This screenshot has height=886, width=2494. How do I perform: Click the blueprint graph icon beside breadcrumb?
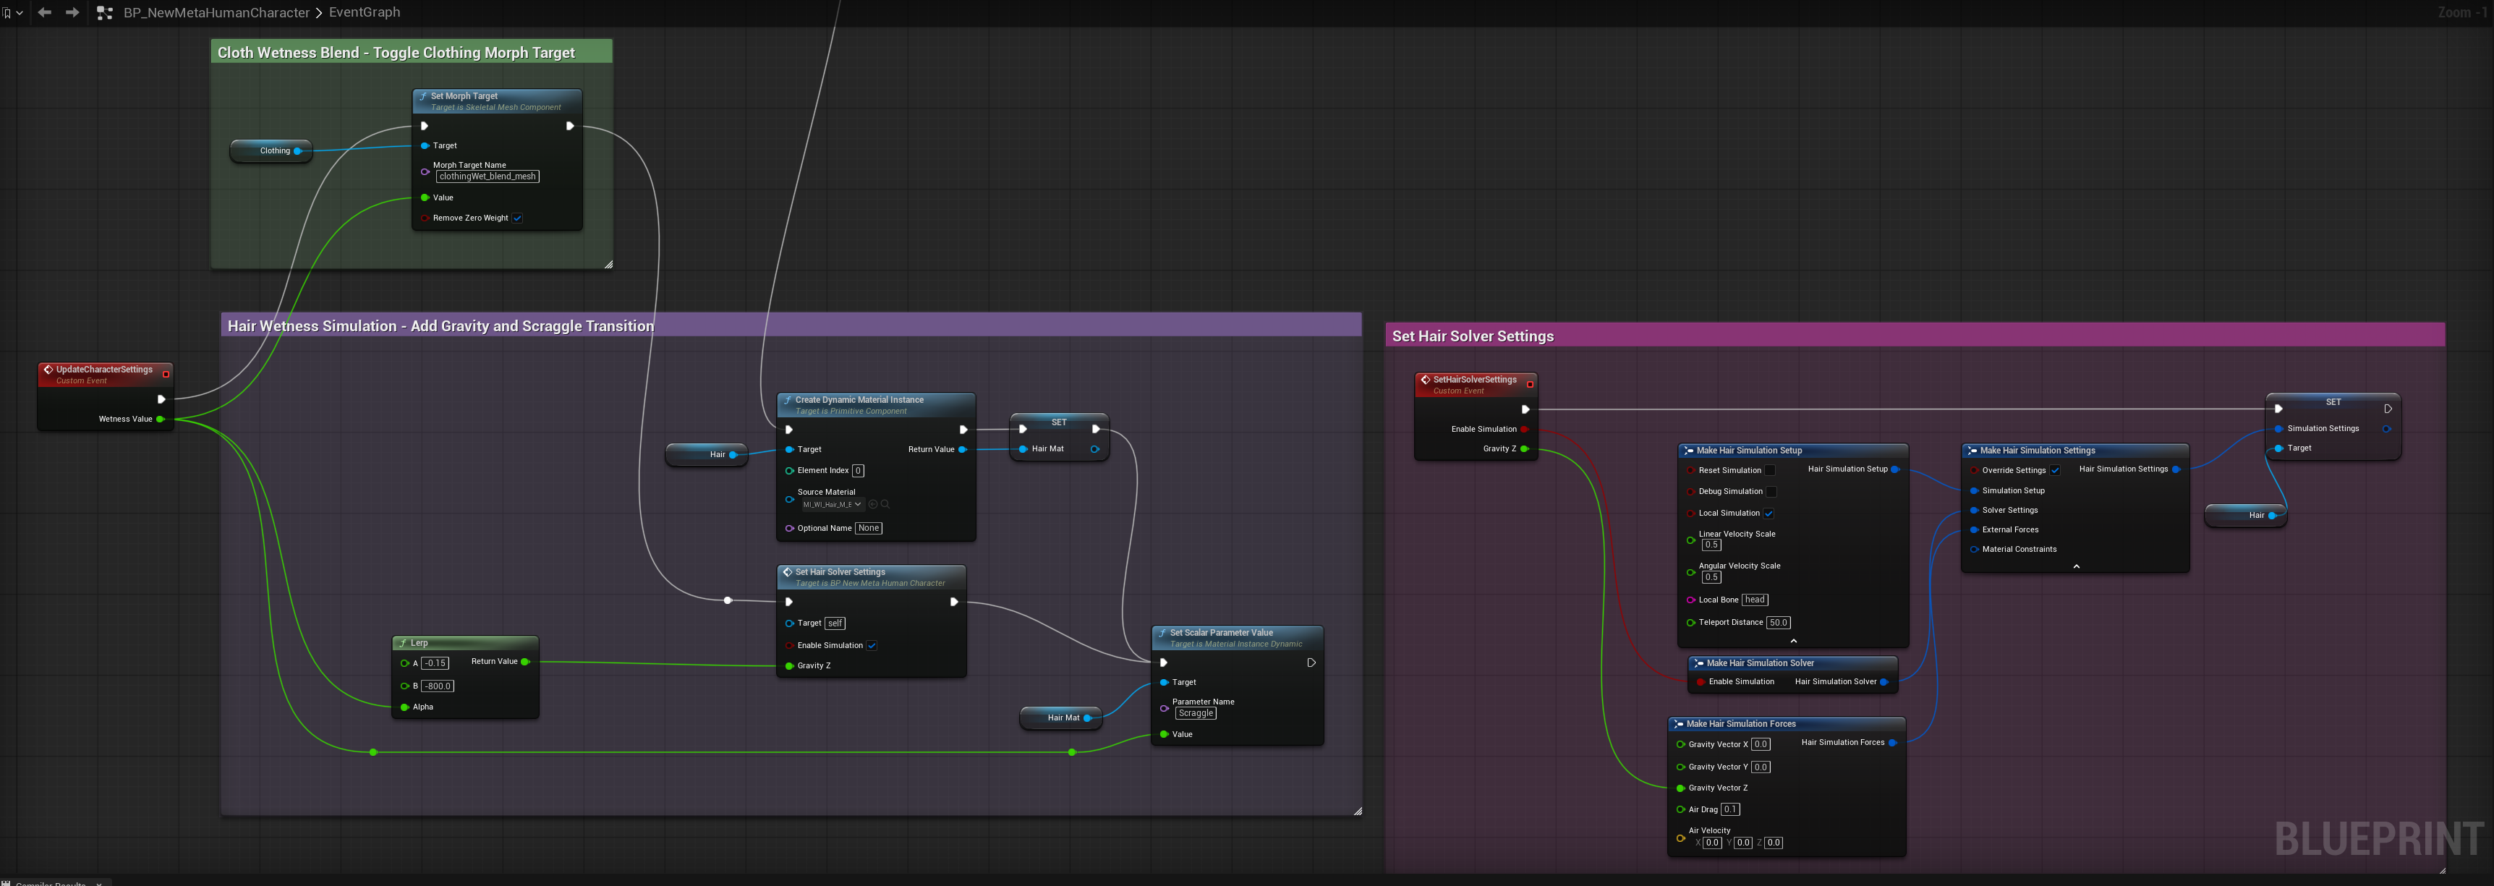(105, 12)
